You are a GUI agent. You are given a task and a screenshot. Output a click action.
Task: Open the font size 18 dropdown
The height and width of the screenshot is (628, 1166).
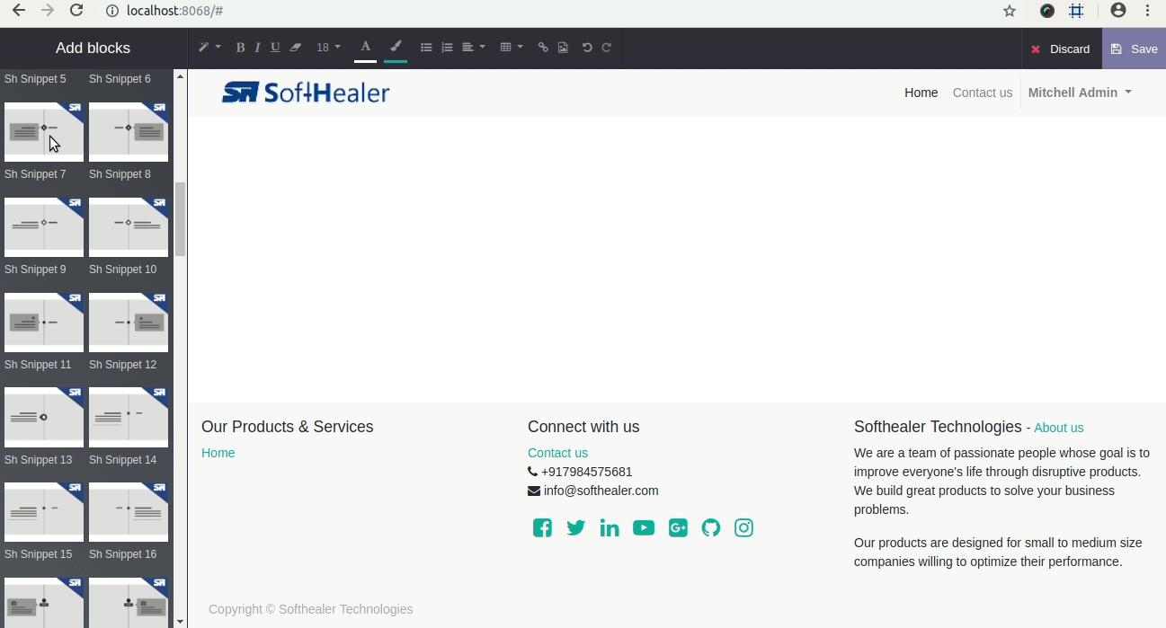[328, 48]
